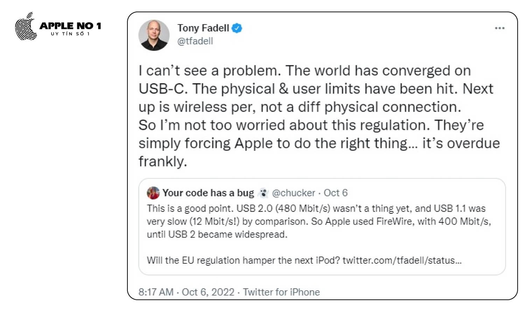Open the three-dot more options menu

coord(499,28)
